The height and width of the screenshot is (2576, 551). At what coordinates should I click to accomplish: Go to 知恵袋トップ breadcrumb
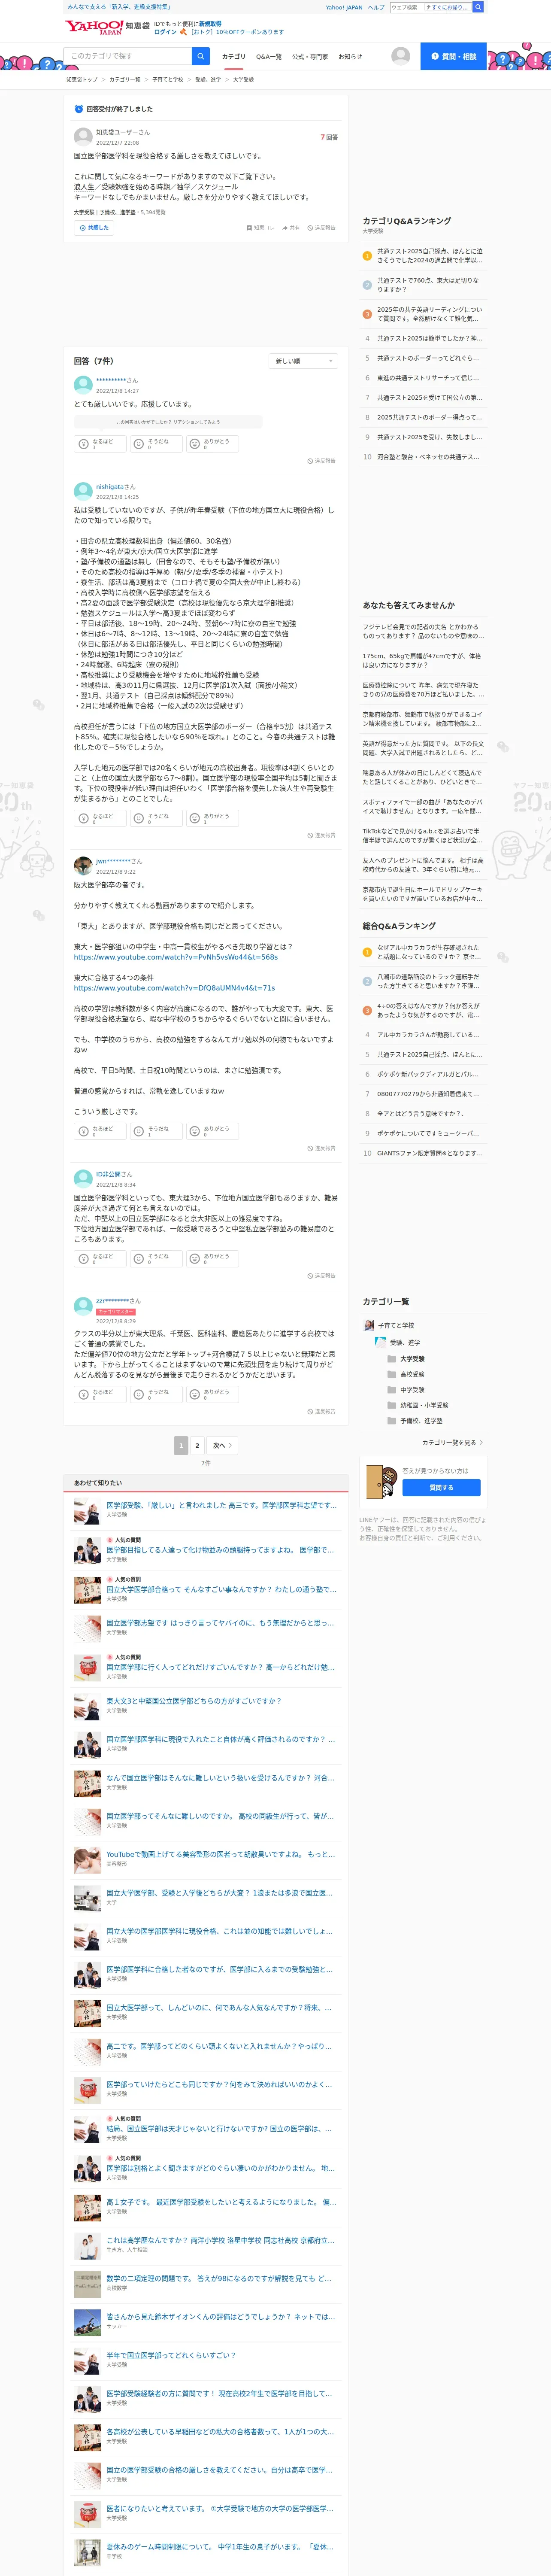(x=82, y=79)
